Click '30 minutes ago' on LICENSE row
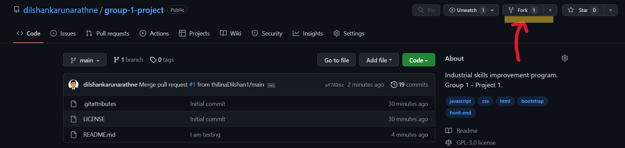 click(408, 119)
